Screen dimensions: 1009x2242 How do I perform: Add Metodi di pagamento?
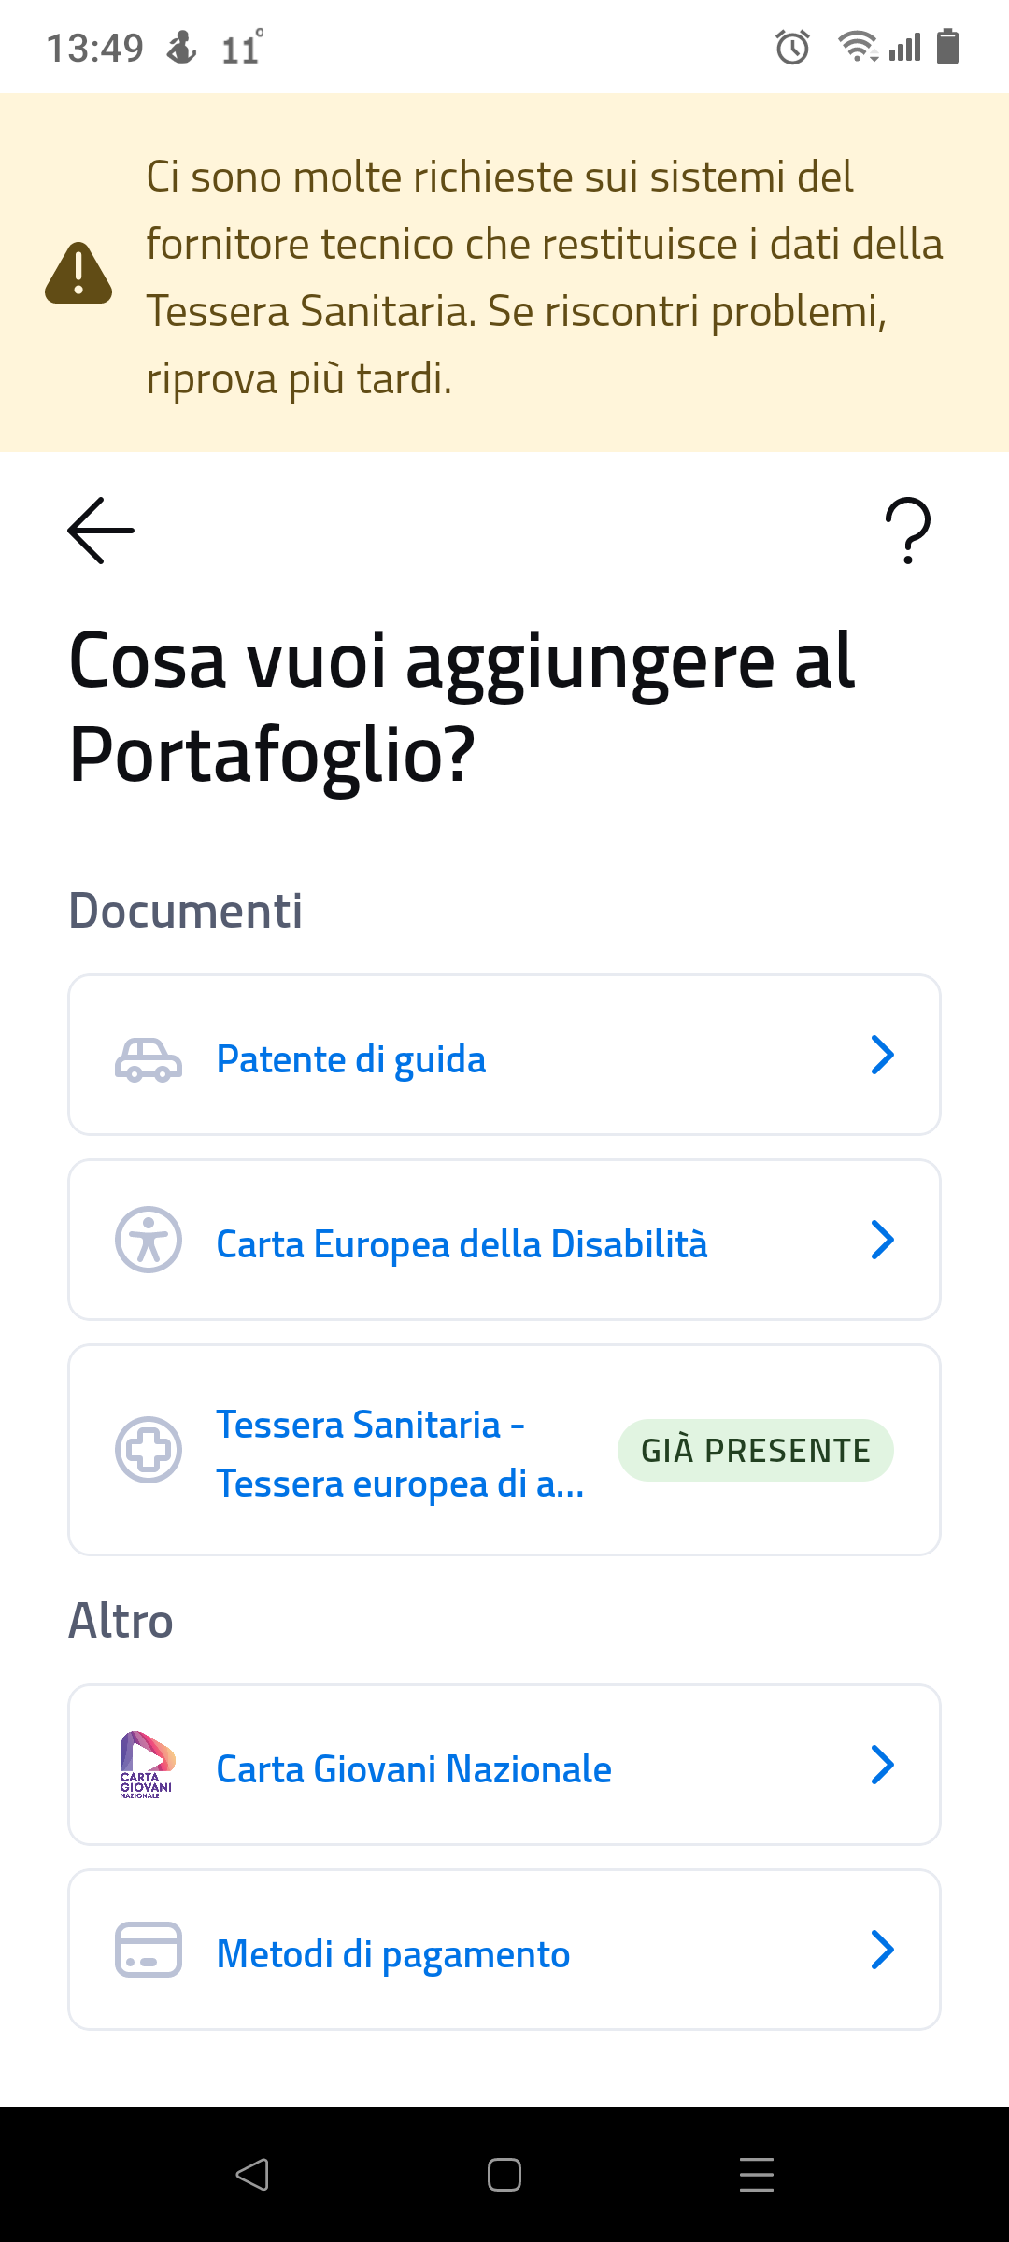(x=393, y=1954)
